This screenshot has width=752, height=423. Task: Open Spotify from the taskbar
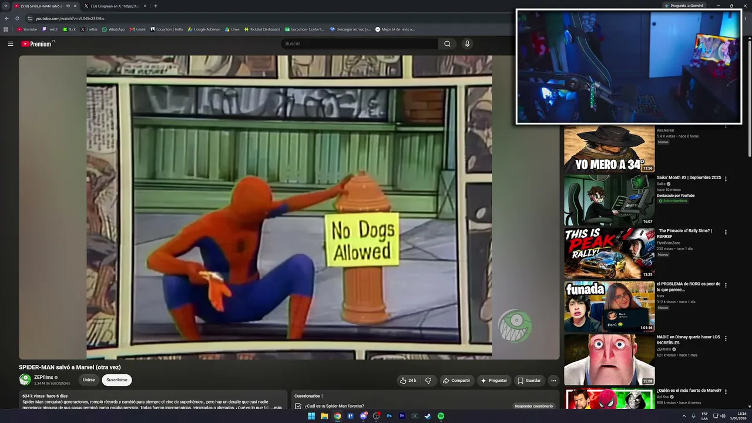[441, 416]
